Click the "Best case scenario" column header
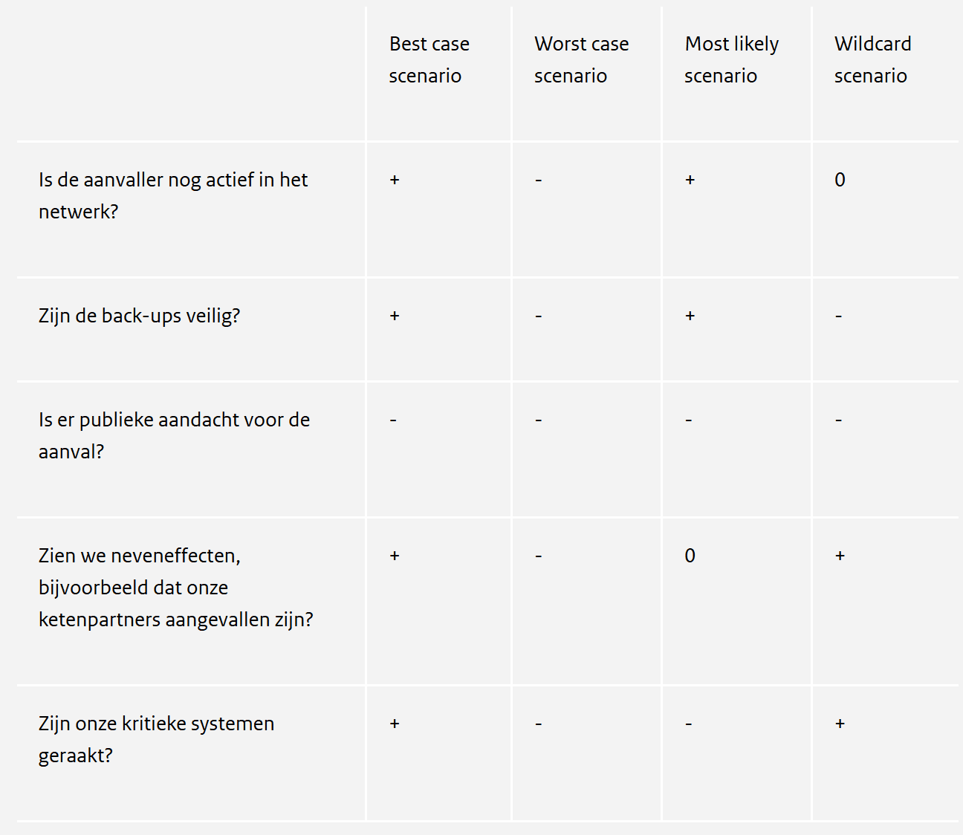The width and height of the screenshot is (963, 835). (x=429, y=60)
